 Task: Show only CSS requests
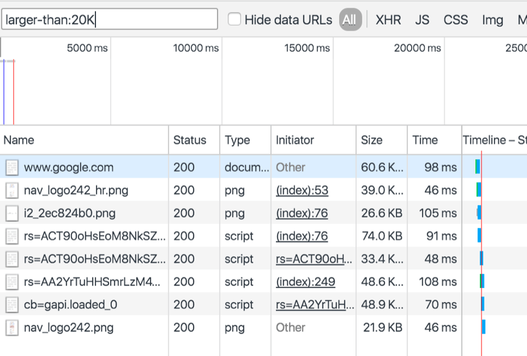[x=455, y=20]
